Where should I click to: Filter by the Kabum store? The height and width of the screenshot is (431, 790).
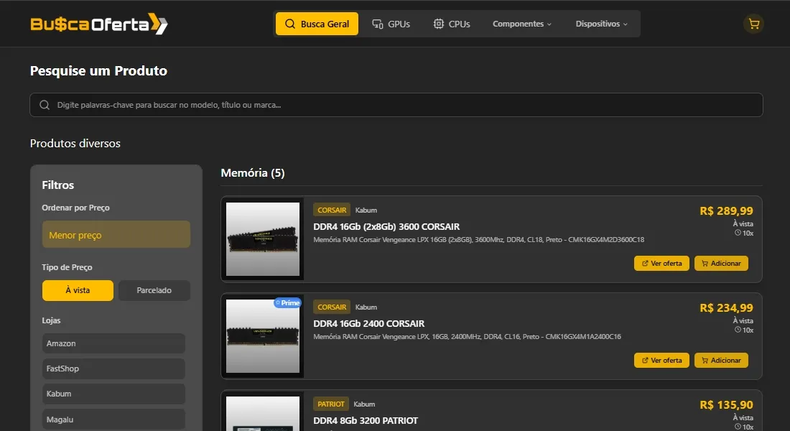click(113, 394)
